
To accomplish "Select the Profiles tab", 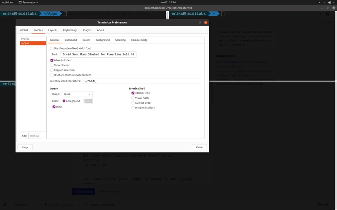I will [x=38, y=30].
